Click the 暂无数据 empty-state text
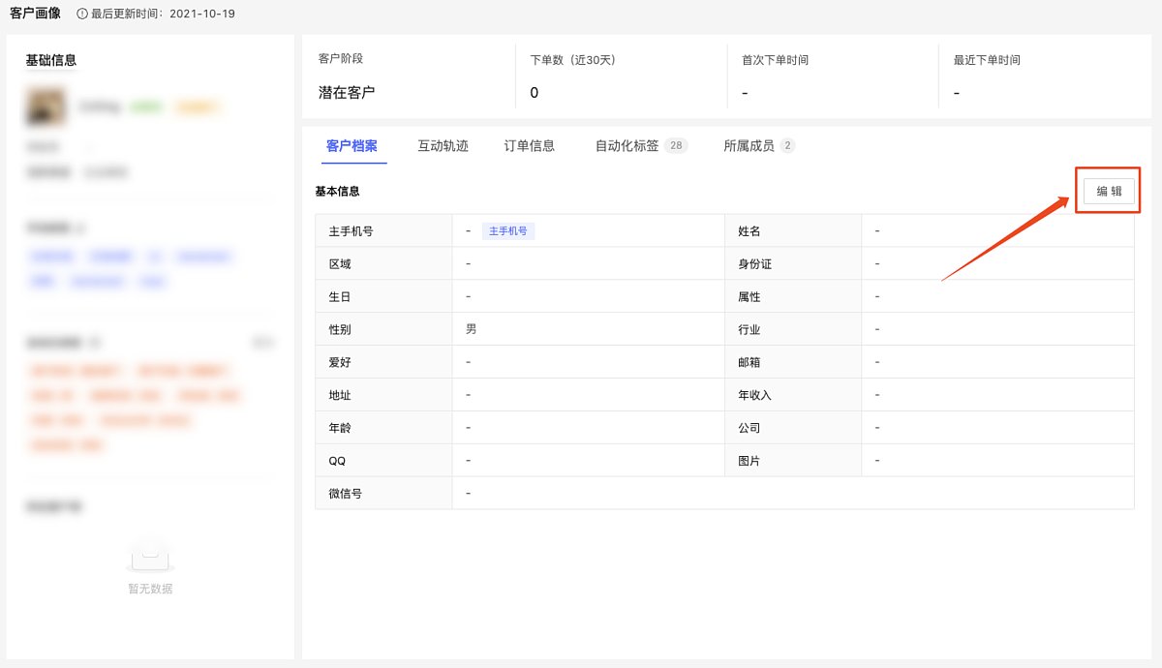1162x668 pixels. point(150,589)
